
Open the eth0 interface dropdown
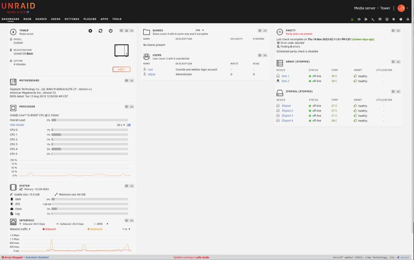coord(102,224)
